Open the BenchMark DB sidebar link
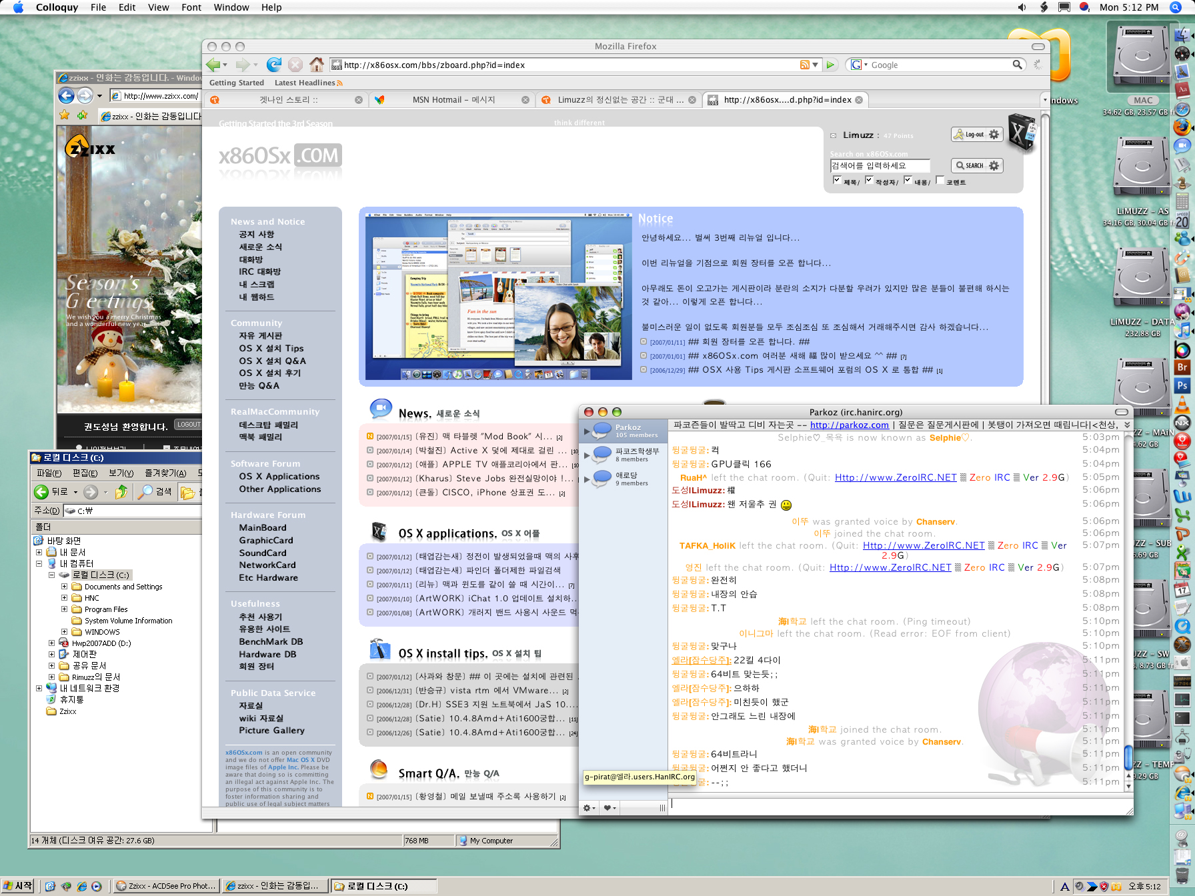The image size is (1195, 896). [x=271, y=642]
